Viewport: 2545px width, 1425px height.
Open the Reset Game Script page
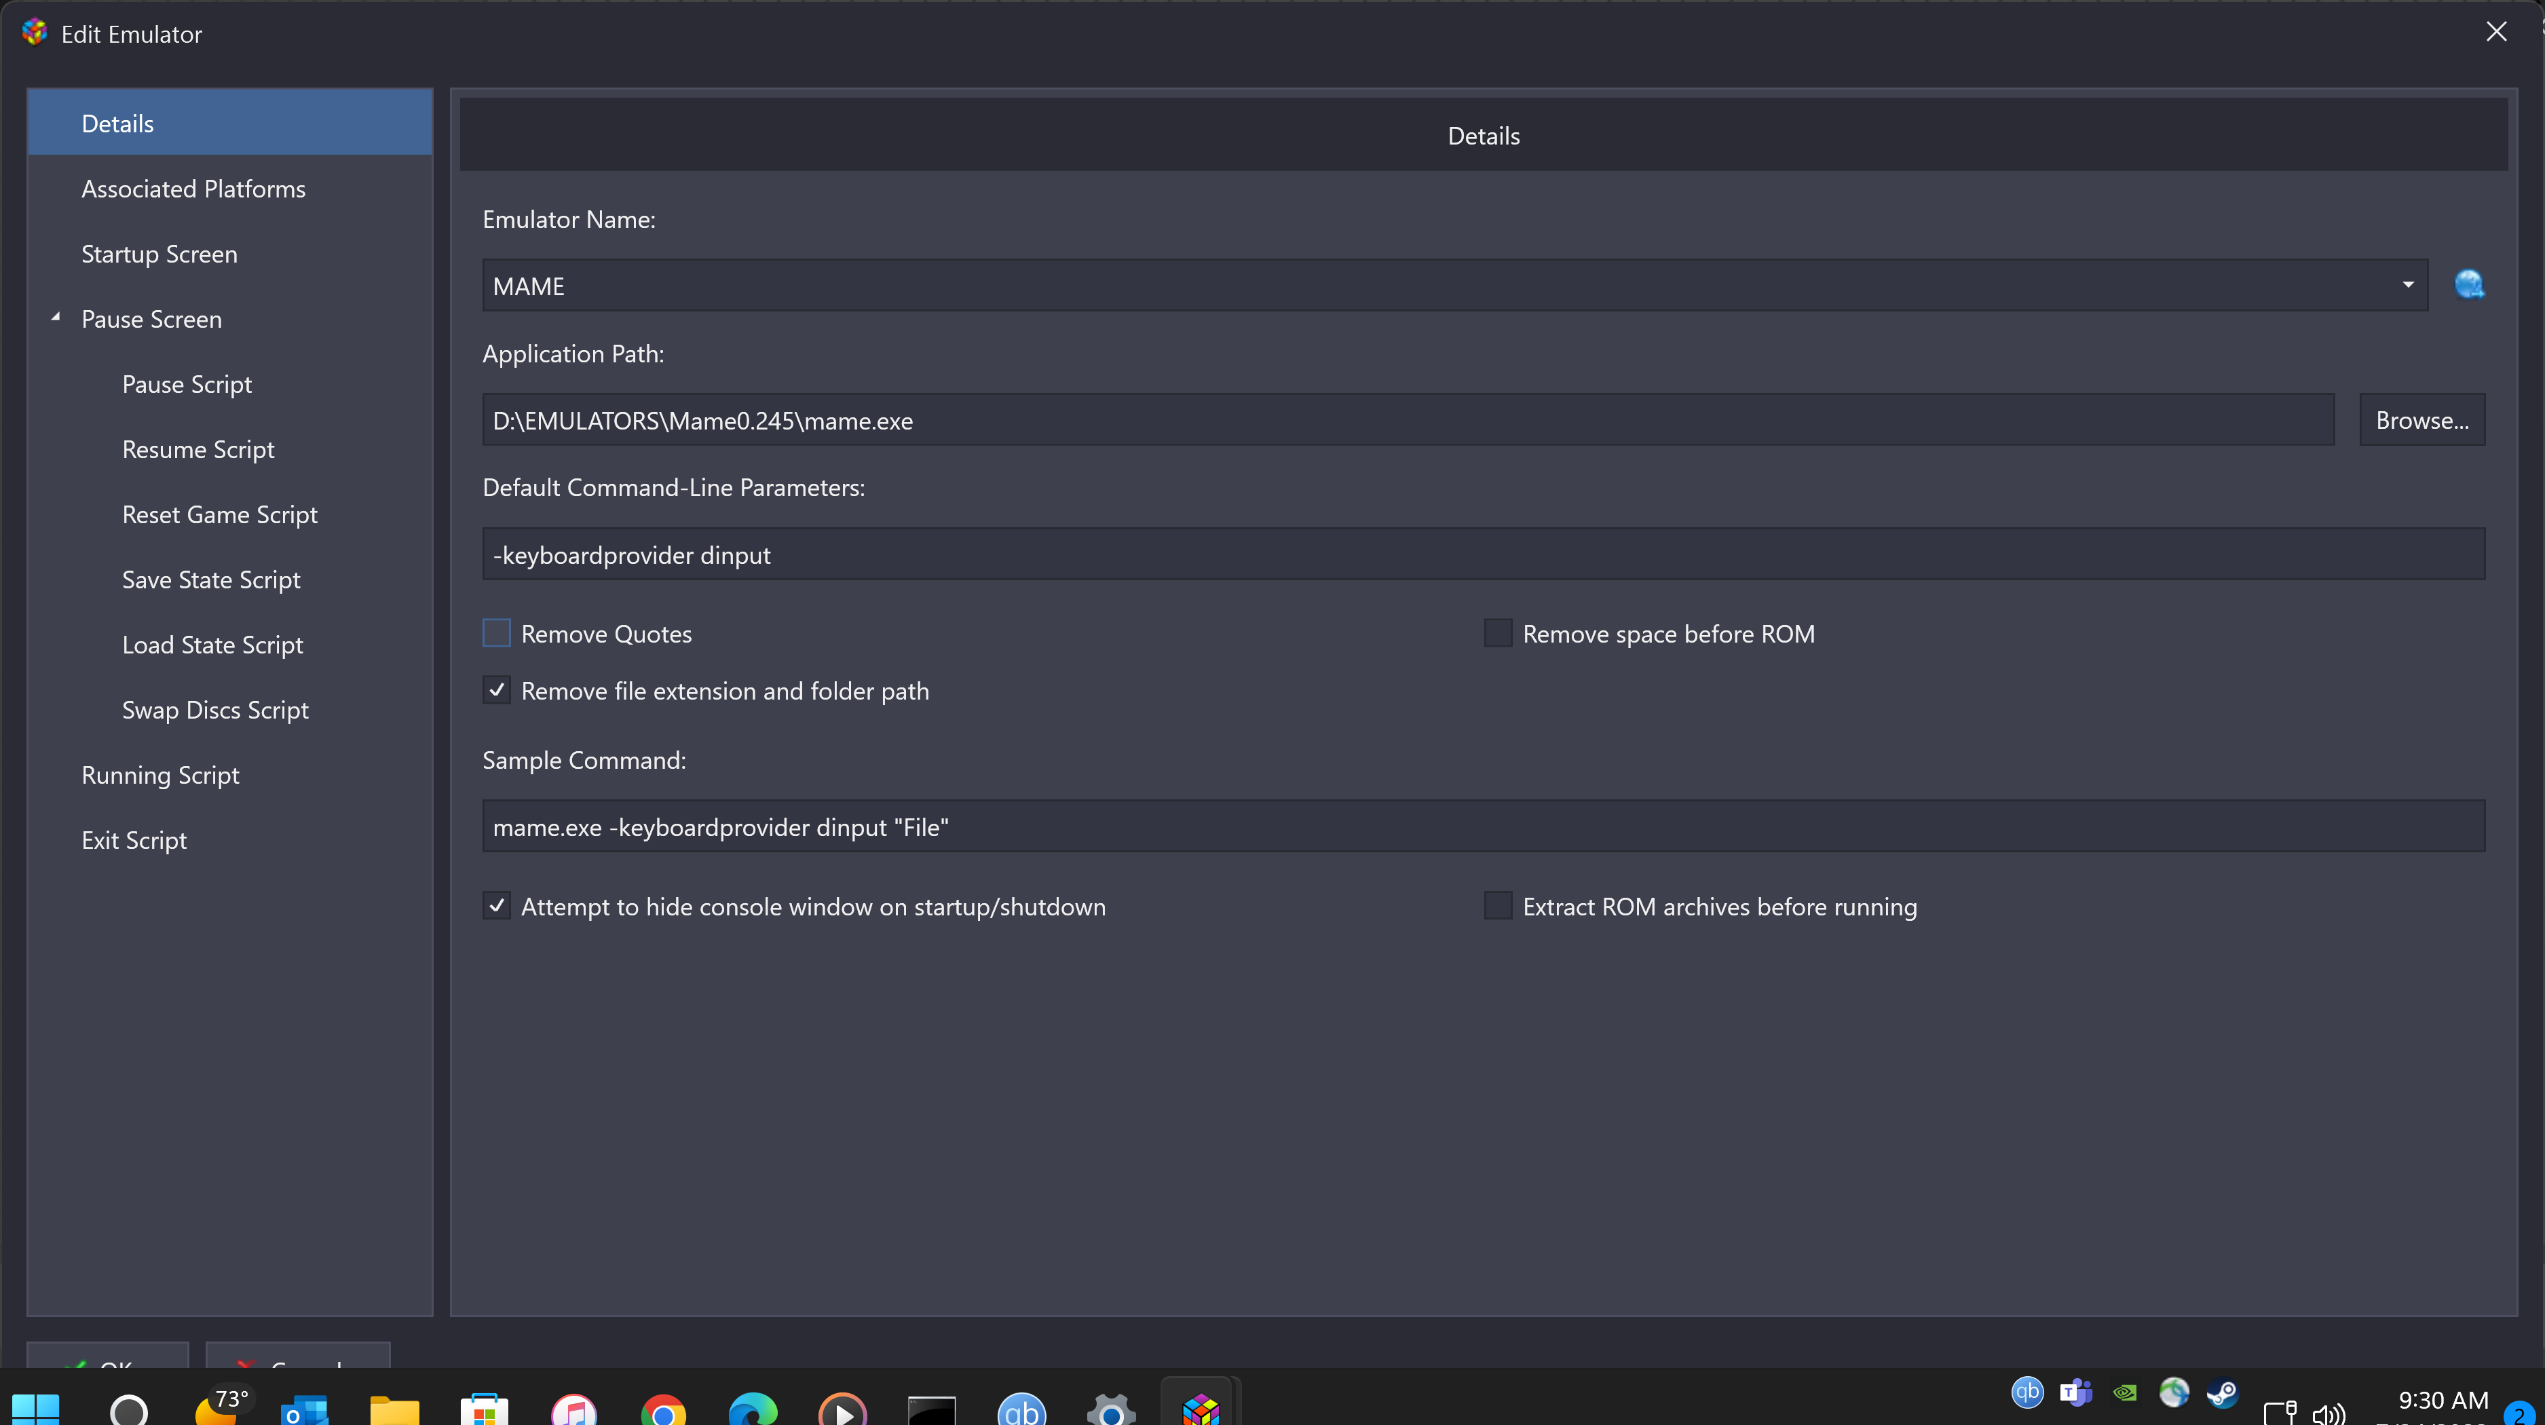pos(219,514)
